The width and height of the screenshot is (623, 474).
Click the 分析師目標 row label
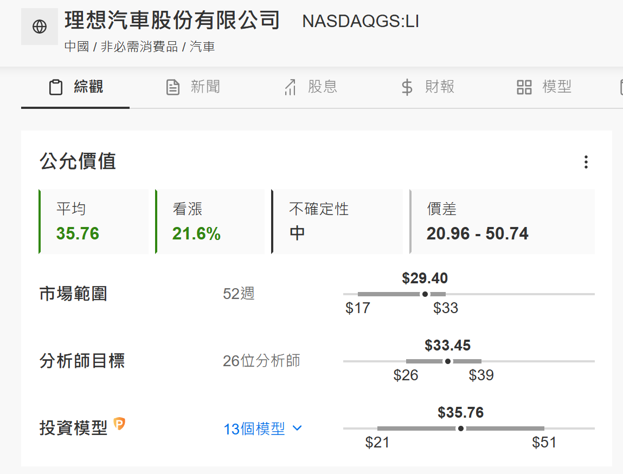(x=82, y=361)
